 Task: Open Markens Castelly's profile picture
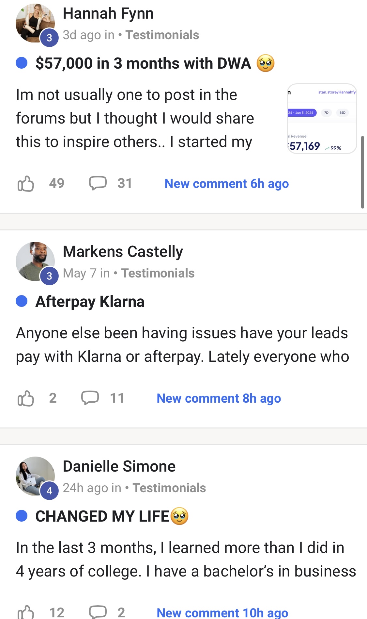tap(35, 261)
